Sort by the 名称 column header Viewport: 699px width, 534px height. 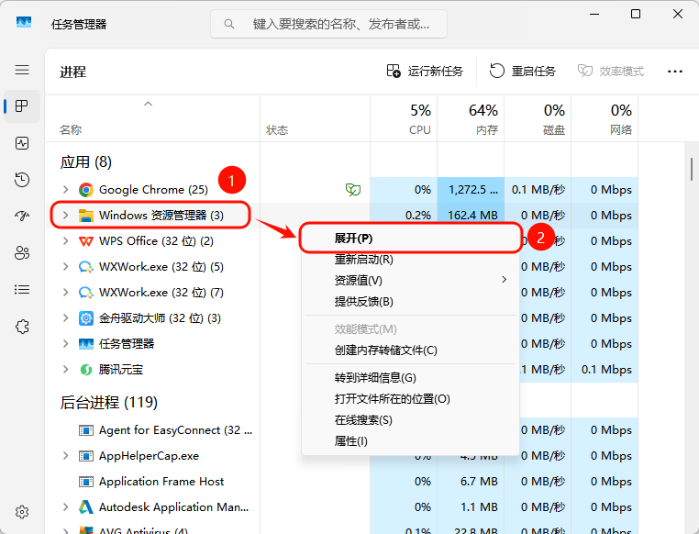pyautogui.click(x=152, y=118)
